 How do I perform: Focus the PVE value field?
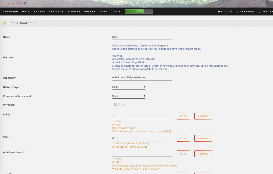[142, 138]
